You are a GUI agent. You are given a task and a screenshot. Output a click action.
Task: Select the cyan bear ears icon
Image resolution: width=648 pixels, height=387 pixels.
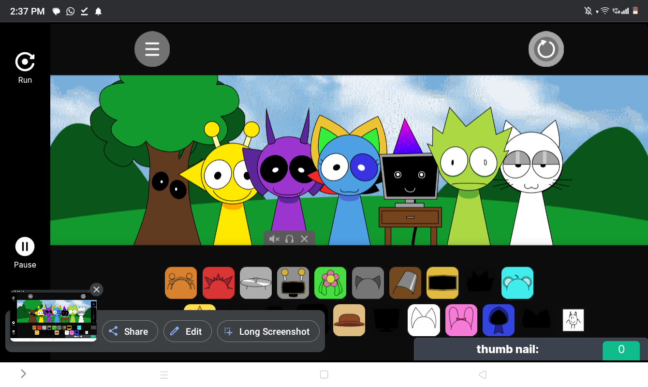517,283
